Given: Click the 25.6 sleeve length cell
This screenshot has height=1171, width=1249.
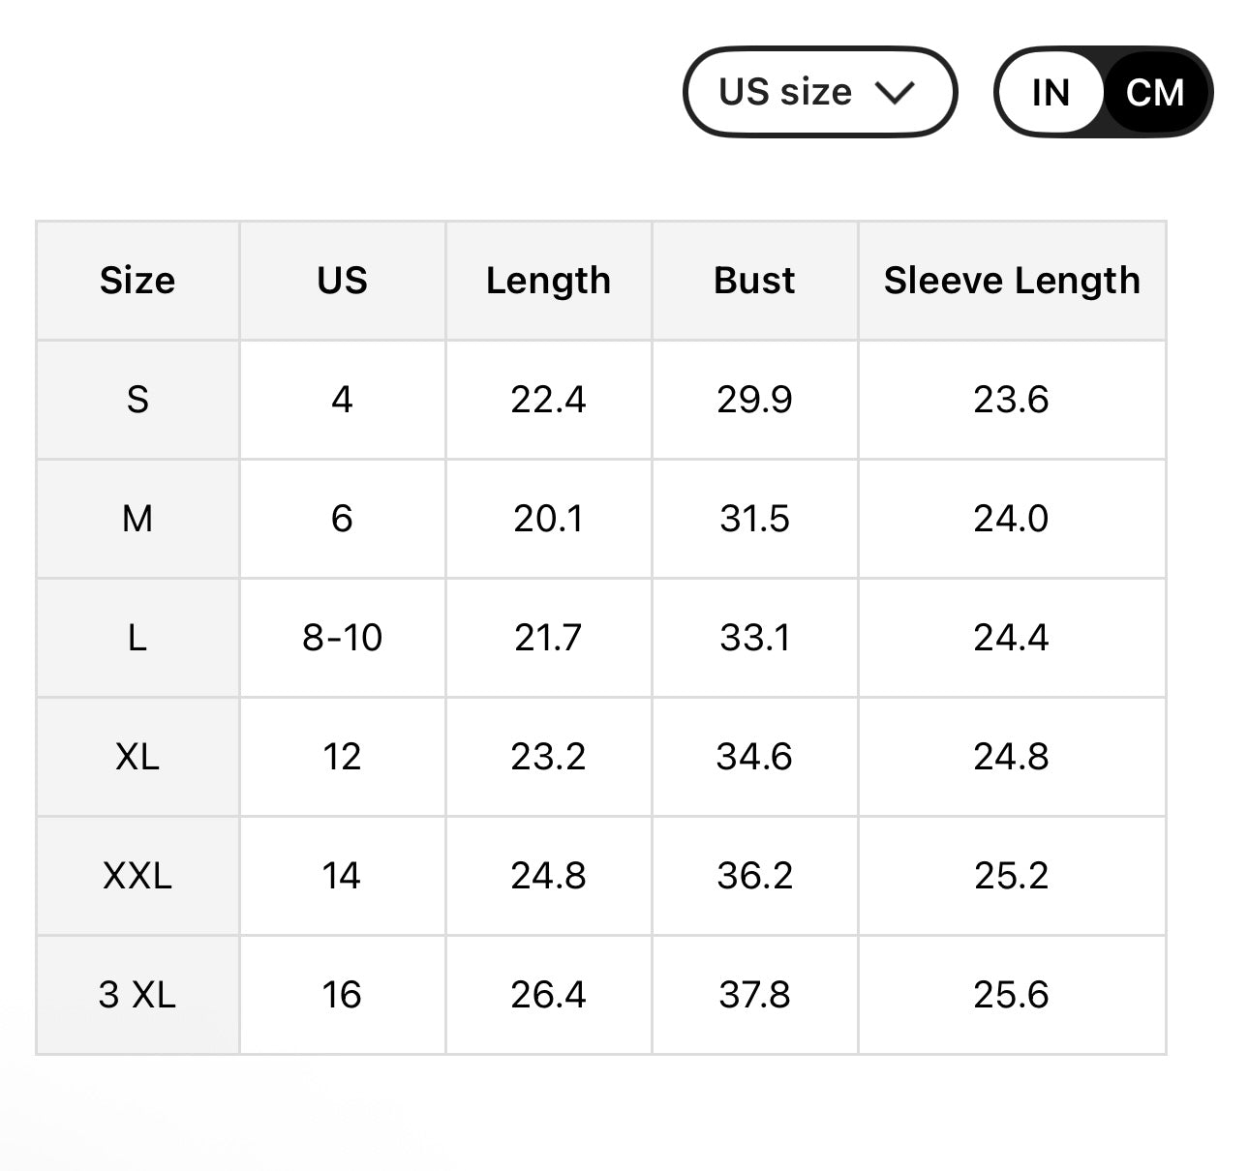Looking at the screenshot, I should click(x=1012, y=995).
